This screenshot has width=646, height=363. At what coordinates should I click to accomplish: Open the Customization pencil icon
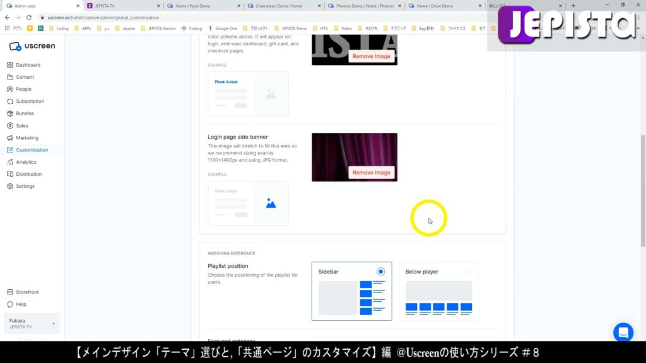tap(10, 150)
